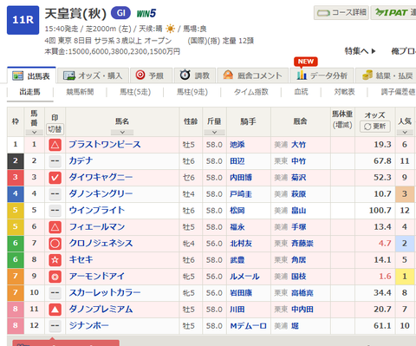Sort by 人気 dropdown arrow
The image size is (416, 346).
click(405, 132)
